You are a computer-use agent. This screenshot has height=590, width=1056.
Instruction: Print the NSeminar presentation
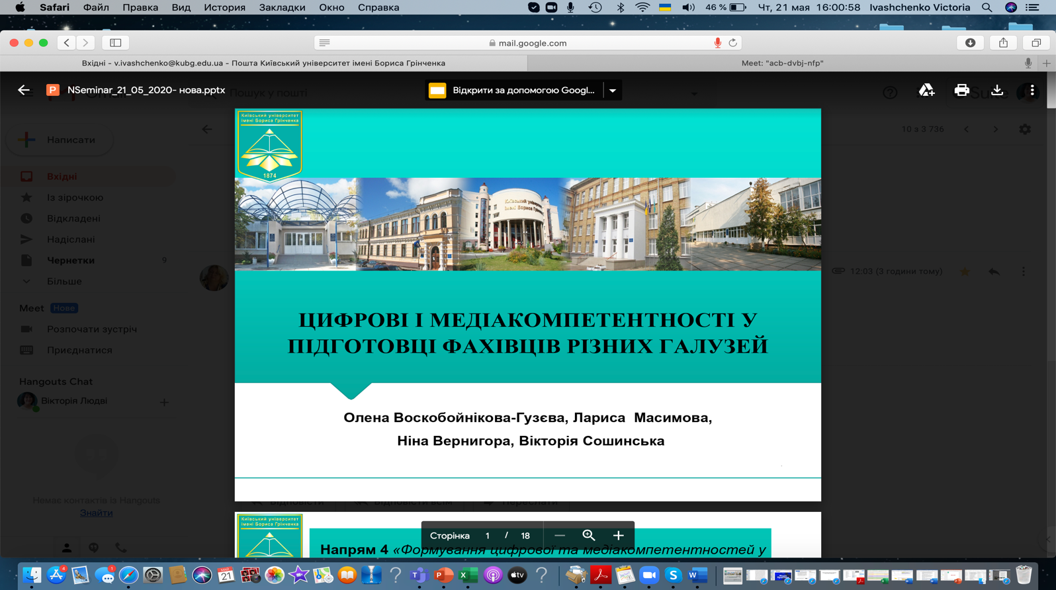[x=961, y=90]
